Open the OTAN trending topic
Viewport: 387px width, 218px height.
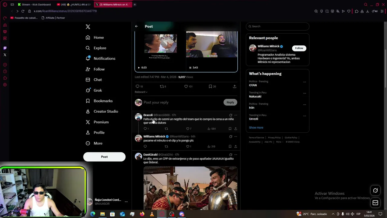[253, 85]
